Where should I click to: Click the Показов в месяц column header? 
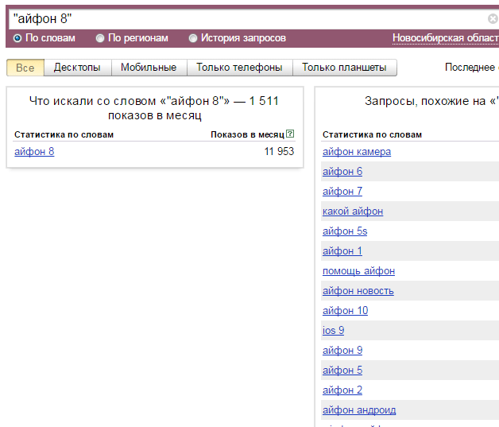247,134
